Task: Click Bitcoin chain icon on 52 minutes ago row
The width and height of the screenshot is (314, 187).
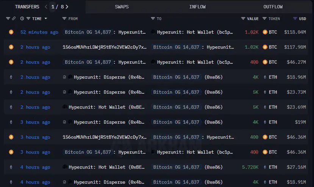Action: coord(11,32)
